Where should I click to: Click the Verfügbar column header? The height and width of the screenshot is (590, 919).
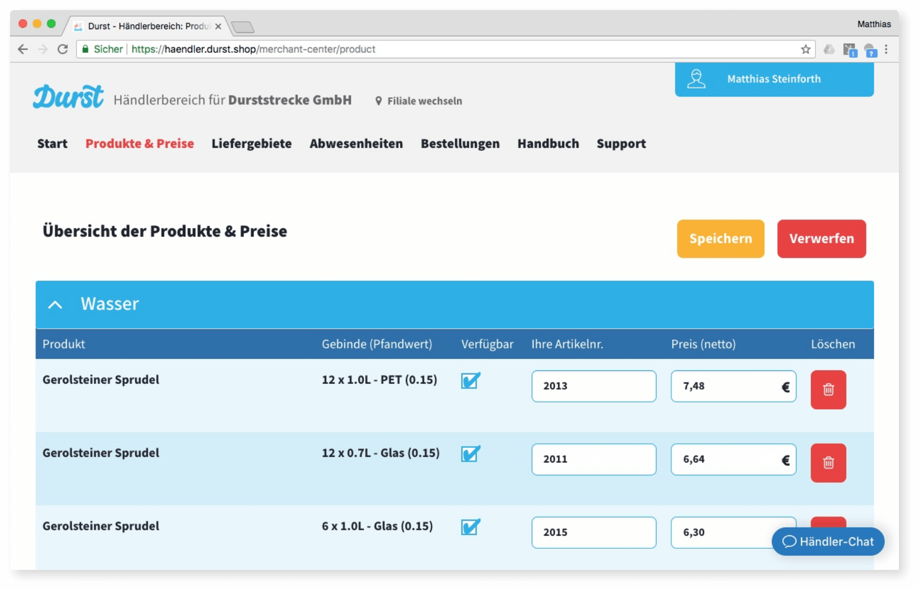pos(487,344)
